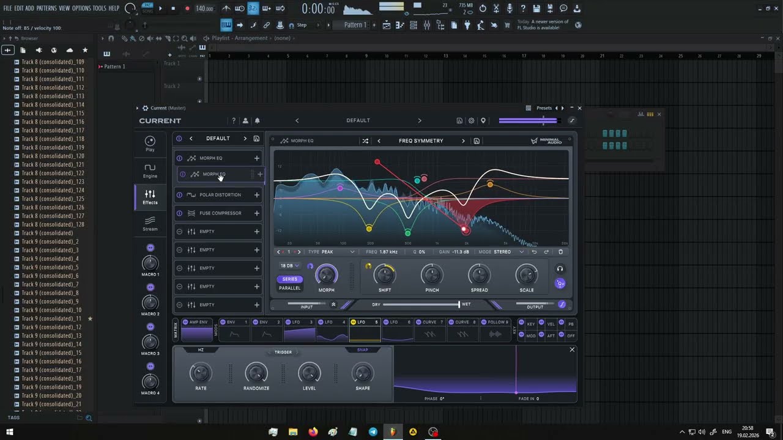Click the Presets button in plugin titlebar
783x440 pixels.
[544, 108]
